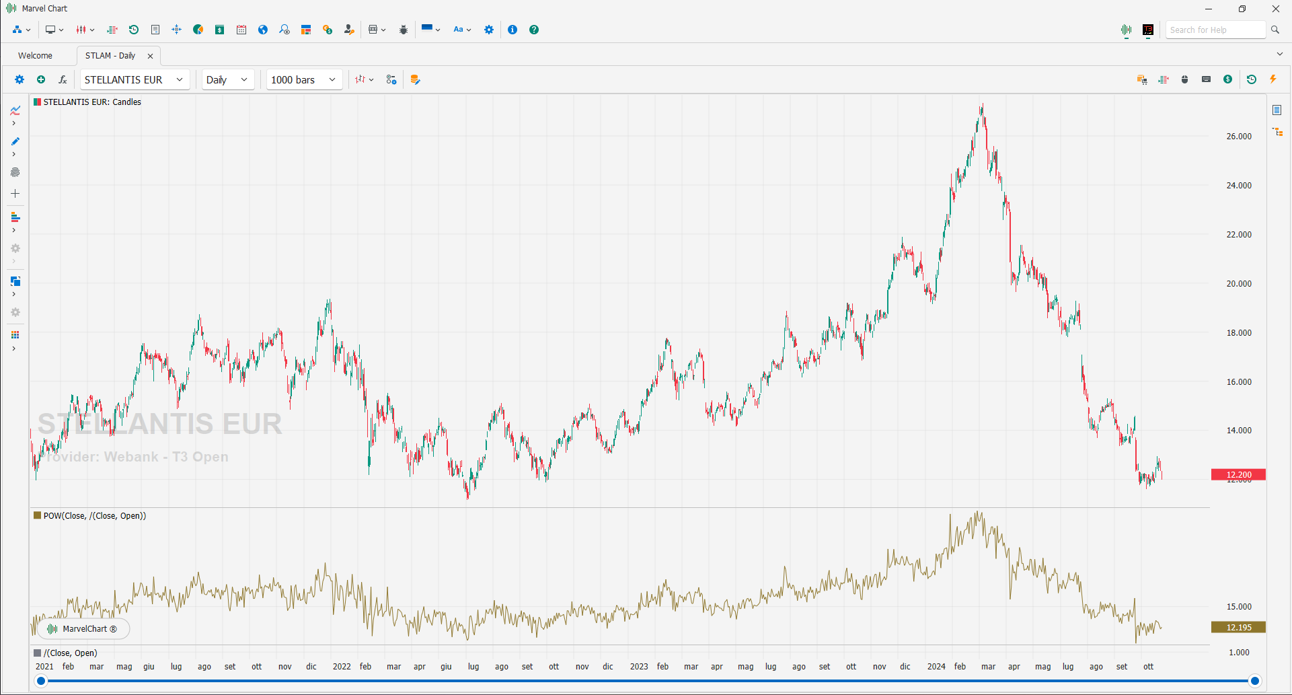Click the order book icon in chart toolbar
Image resolution: width=1292 pixels, height=695 pixels.
click(1164, 79)
